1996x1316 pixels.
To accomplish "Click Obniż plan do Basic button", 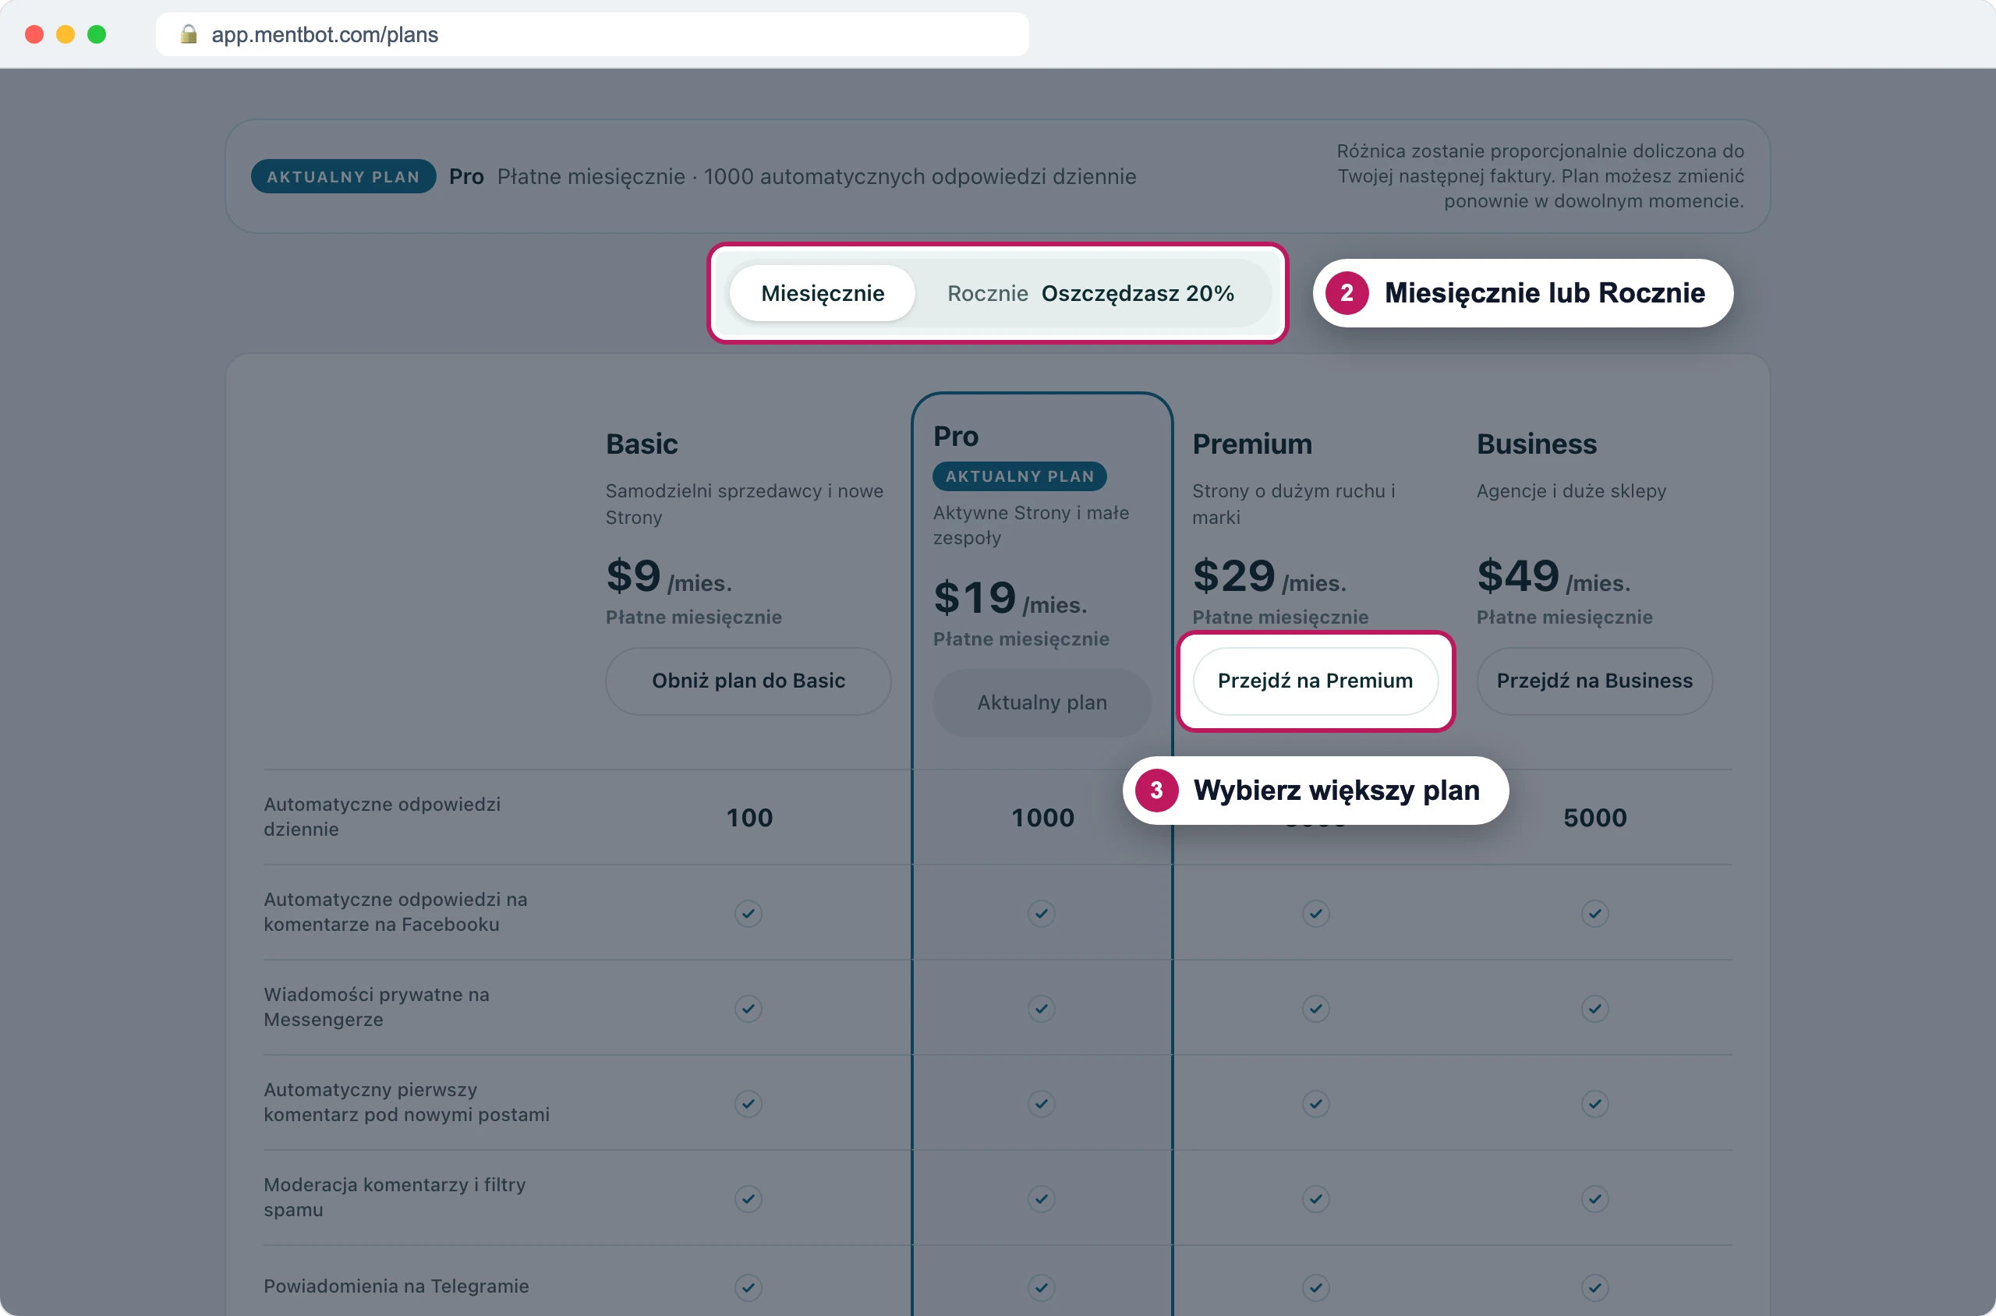I will coord(748,681).
